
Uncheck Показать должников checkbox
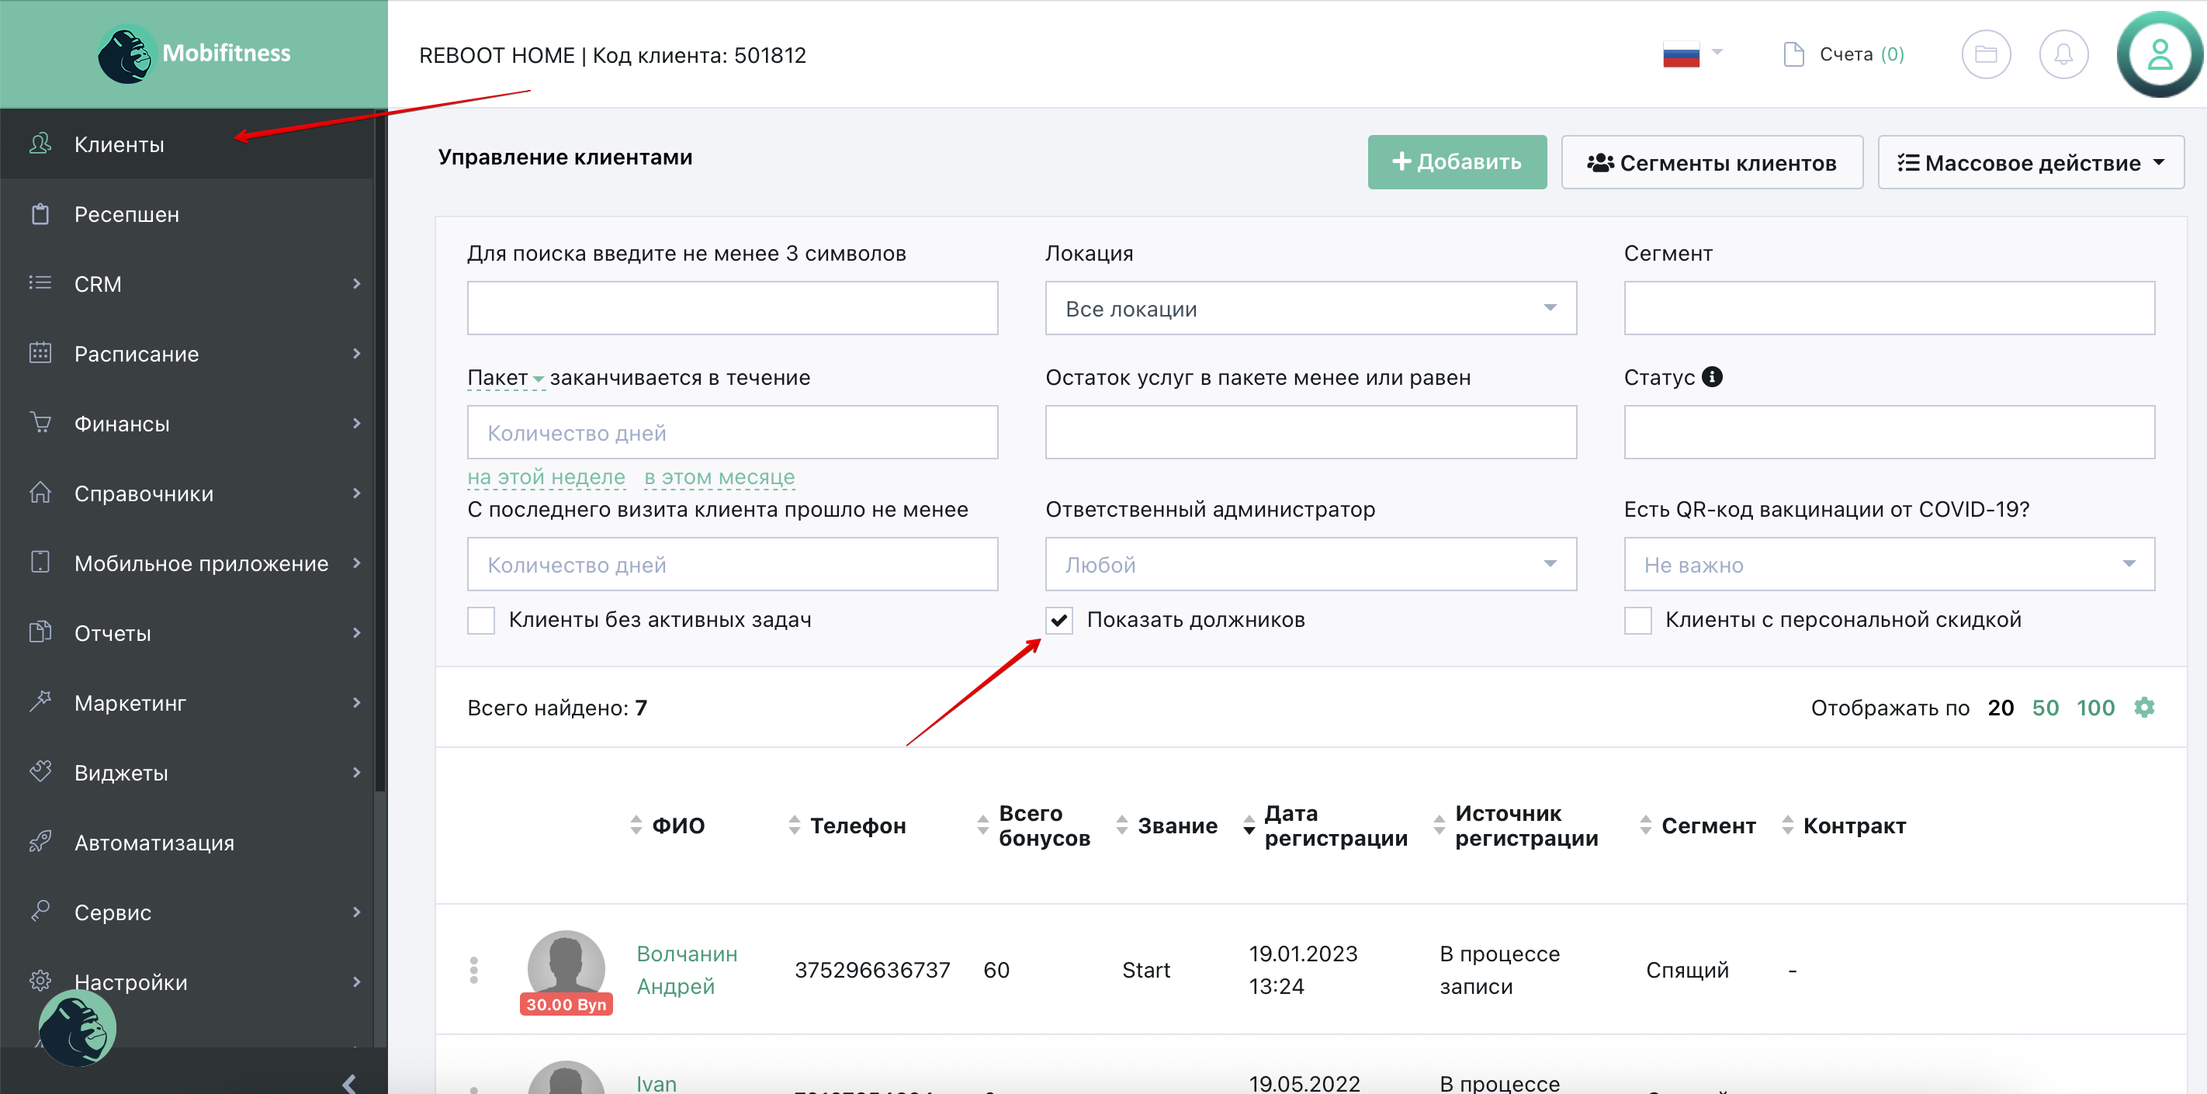1059,620
